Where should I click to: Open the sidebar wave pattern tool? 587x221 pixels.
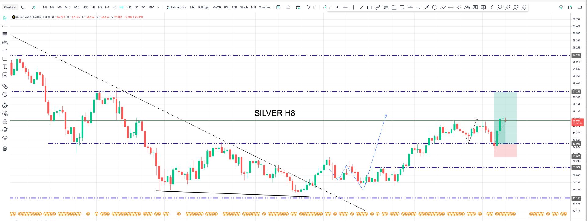[x=5, y=42]
